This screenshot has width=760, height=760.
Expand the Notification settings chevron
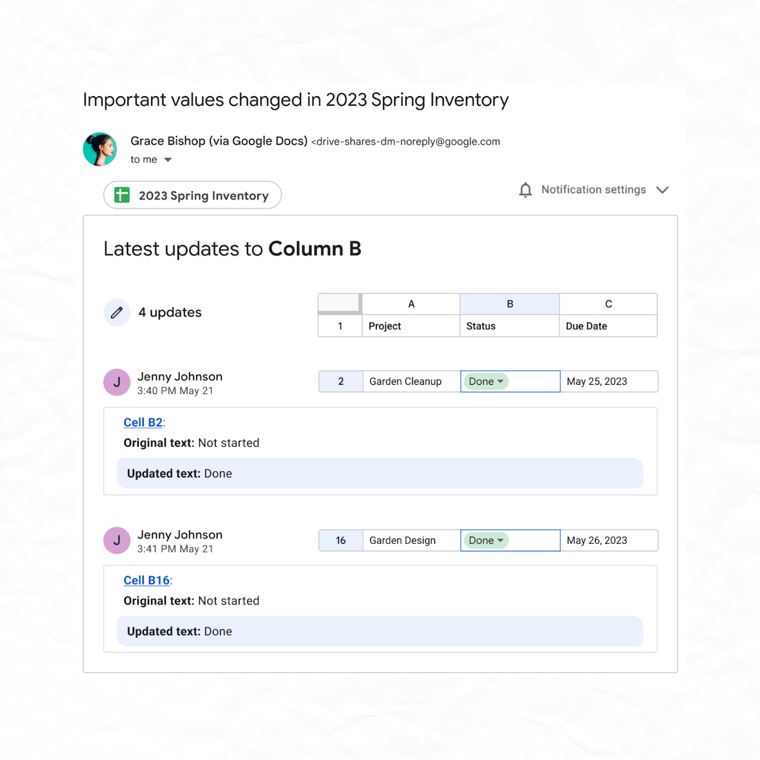[x=662, y=190]
